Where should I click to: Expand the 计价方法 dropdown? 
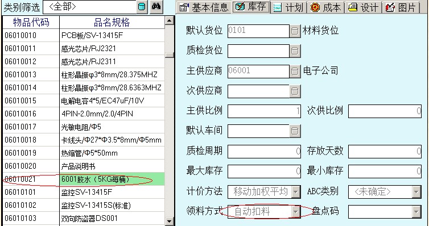296,192
